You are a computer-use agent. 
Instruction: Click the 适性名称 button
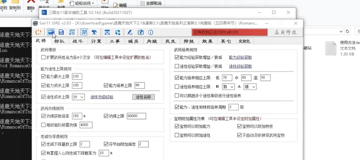point(144,97)
